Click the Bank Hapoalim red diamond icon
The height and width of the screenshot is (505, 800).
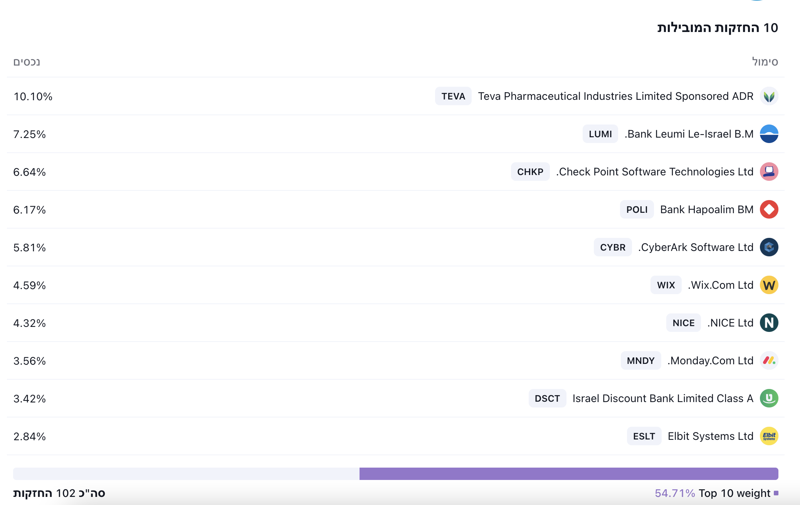coord(769,209)
